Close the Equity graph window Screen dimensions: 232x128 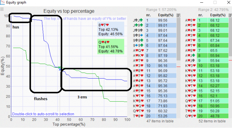coord(228,2)
